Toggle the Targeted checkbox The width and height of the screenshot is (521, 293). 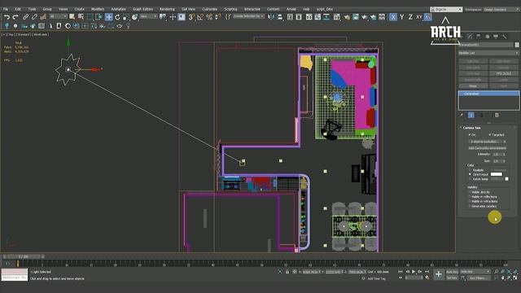490,135
